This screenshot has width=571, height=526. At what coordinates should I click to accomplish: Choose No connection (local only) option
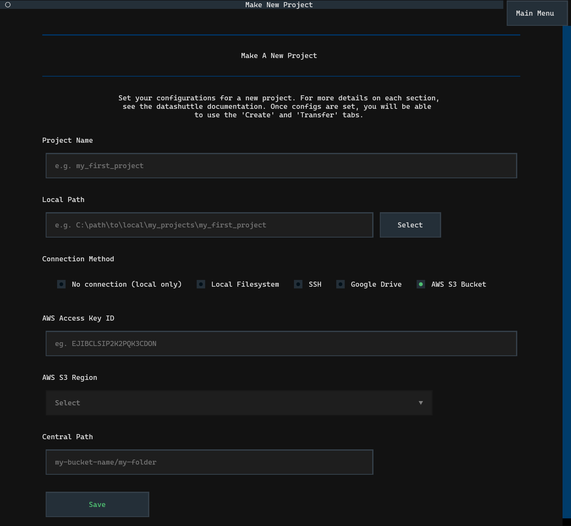[x=61, y=284]
